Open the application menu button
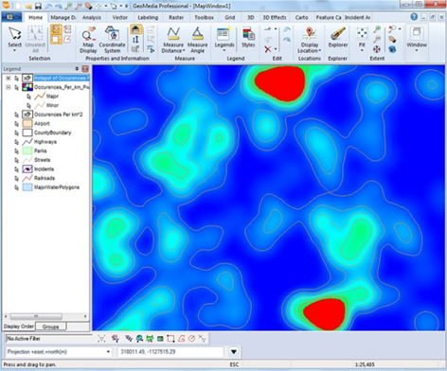 [x=11, y=17]
